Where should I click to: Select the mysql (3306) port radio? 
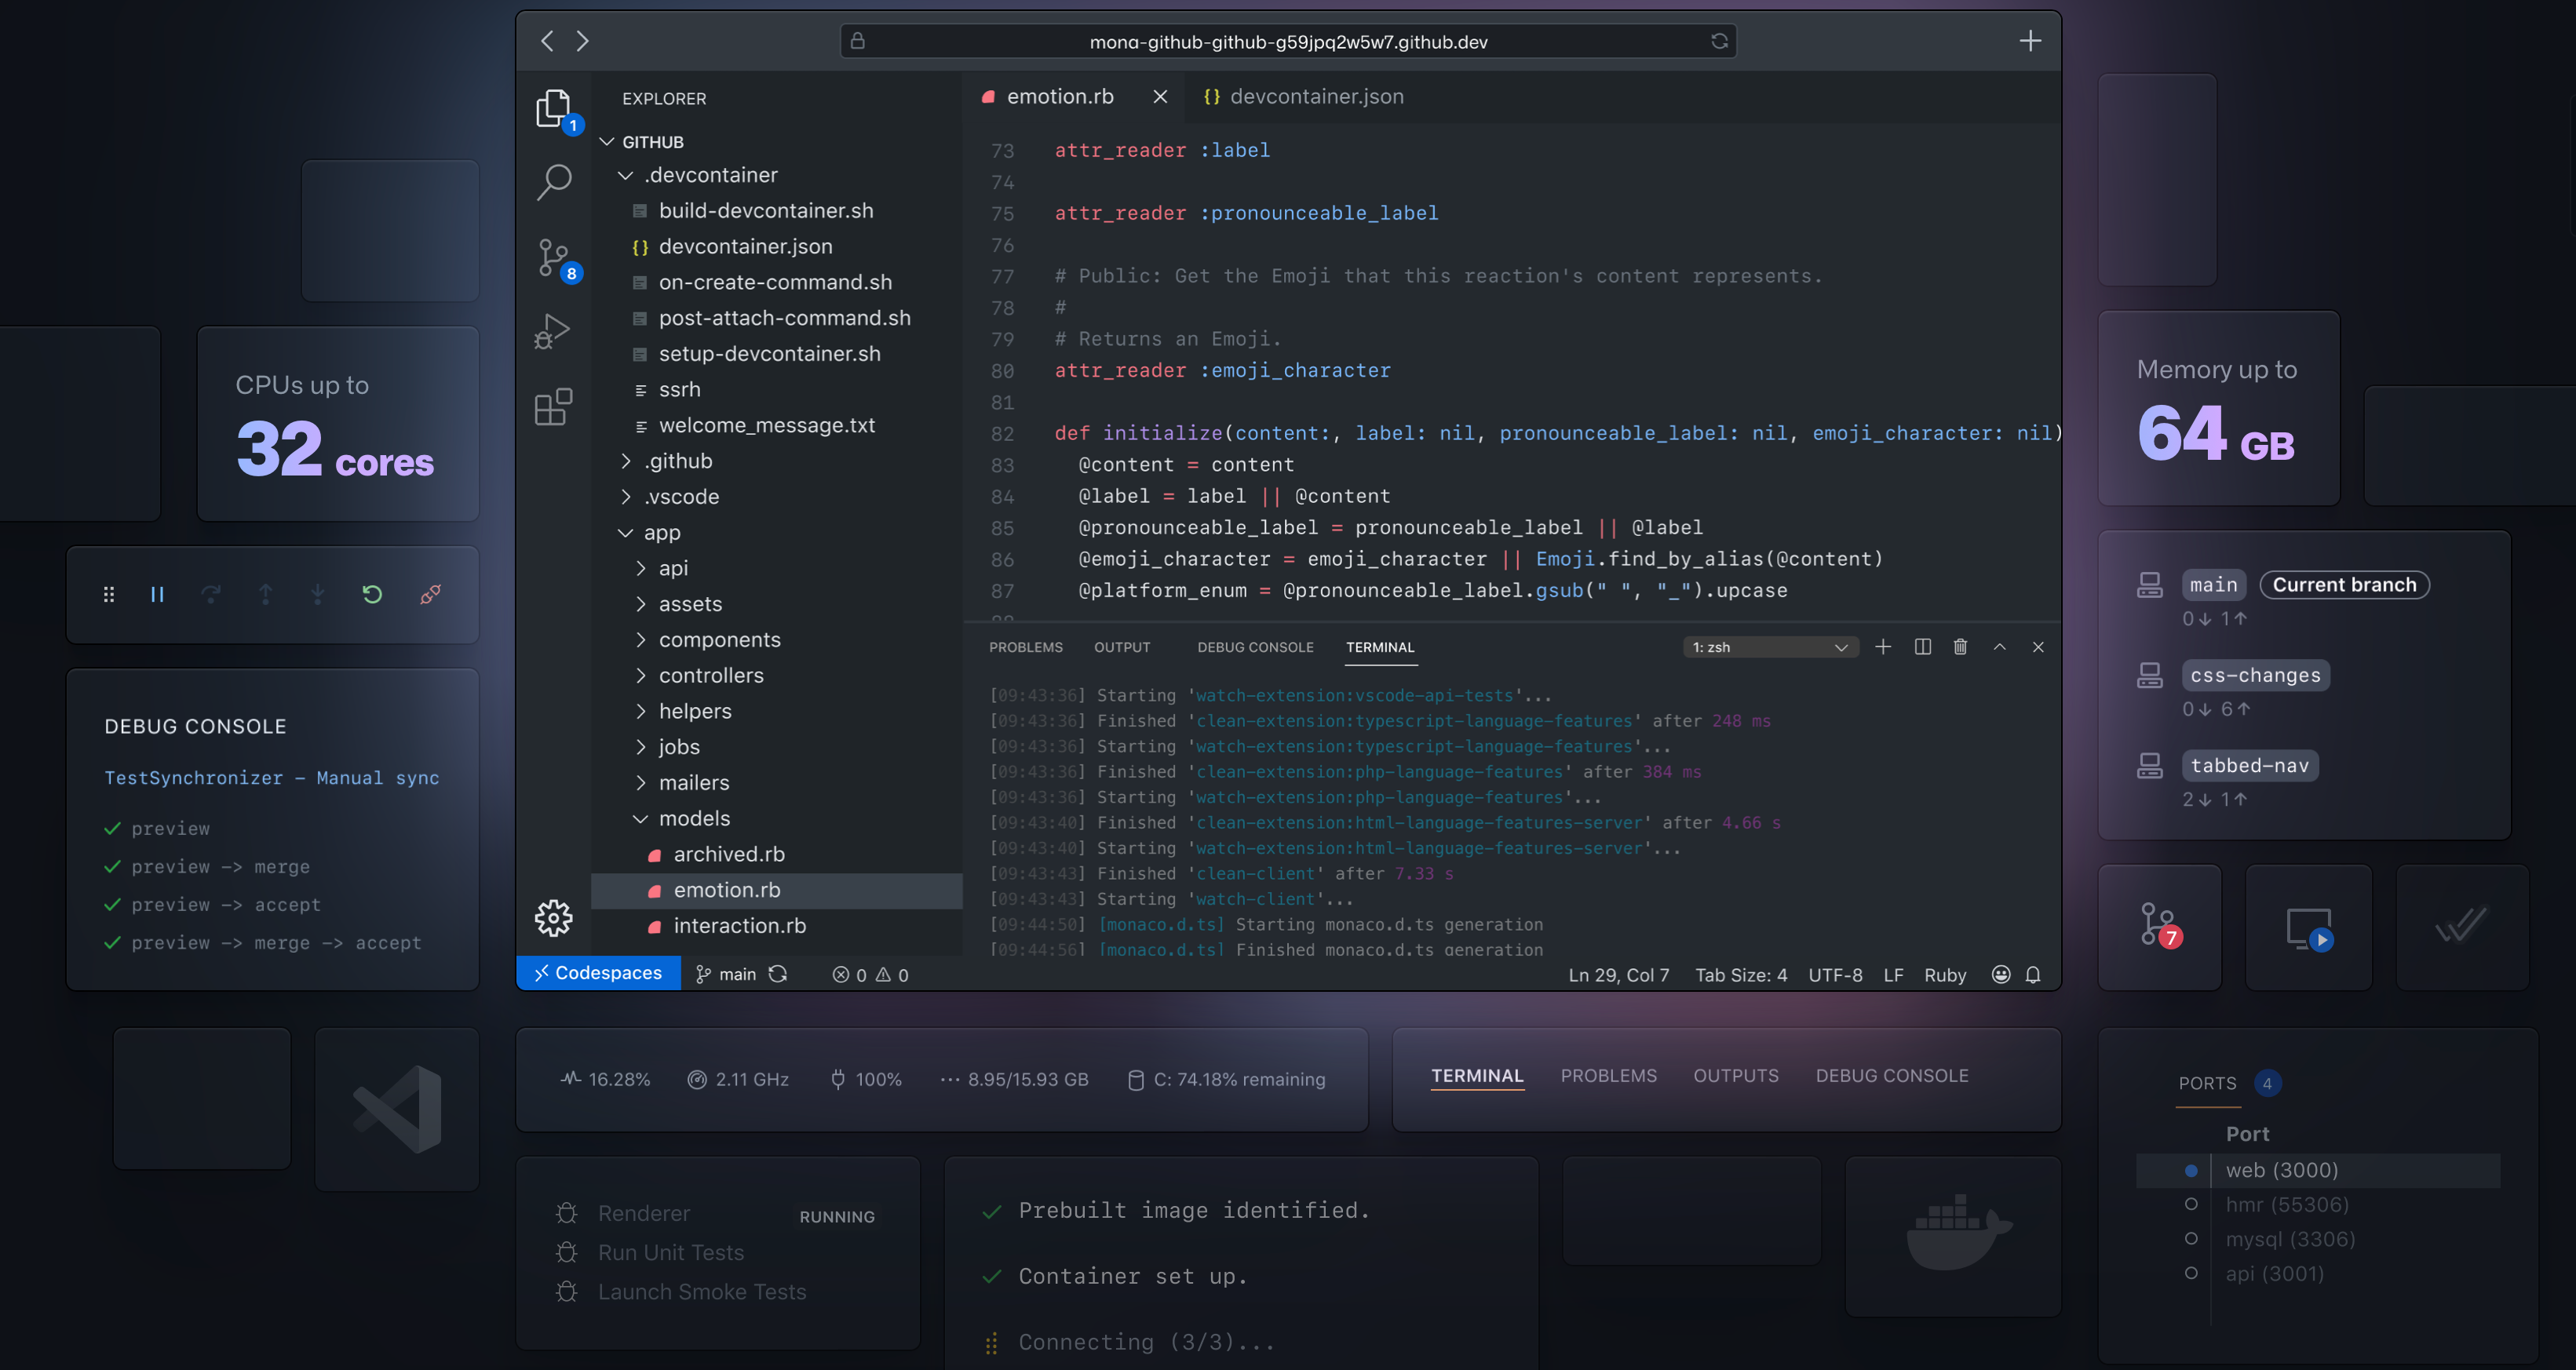pyautogui.click(x=2191, y=1239)
